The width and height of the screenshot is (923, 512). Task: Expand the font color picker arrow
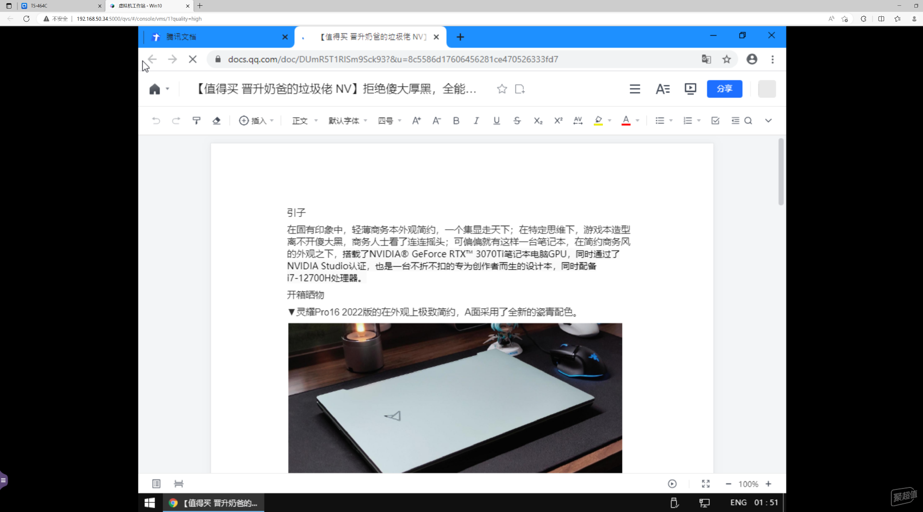(x=637, y=121)
